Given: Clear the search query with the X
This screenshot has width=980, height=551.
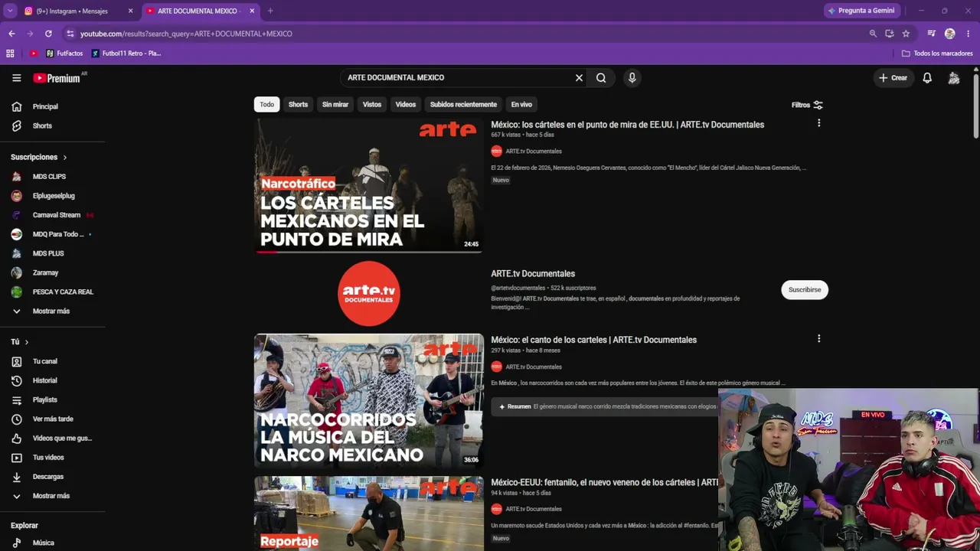Looking at the screenshot, I should click(x=579, y=77).
